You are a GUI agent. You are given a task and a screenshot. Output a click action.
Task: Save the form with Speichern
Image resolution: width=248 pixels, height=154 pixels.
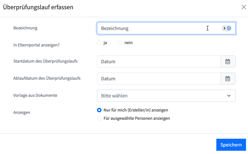[x=231, y=145]
